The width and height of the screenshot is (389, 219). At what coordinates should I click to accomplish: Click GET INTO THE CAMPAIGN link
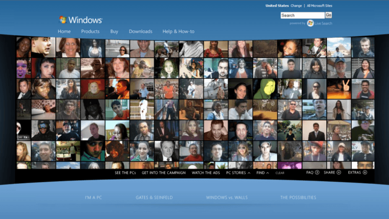click(164, 173)
